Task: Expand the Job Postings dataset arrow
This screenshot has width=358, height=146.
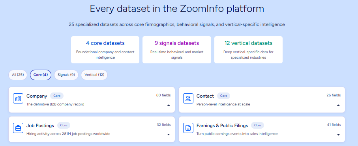Action: pos(169,135)
